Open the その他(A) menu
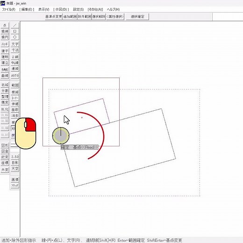The width and height of the screenshot is (243, 243). point(95,9)
